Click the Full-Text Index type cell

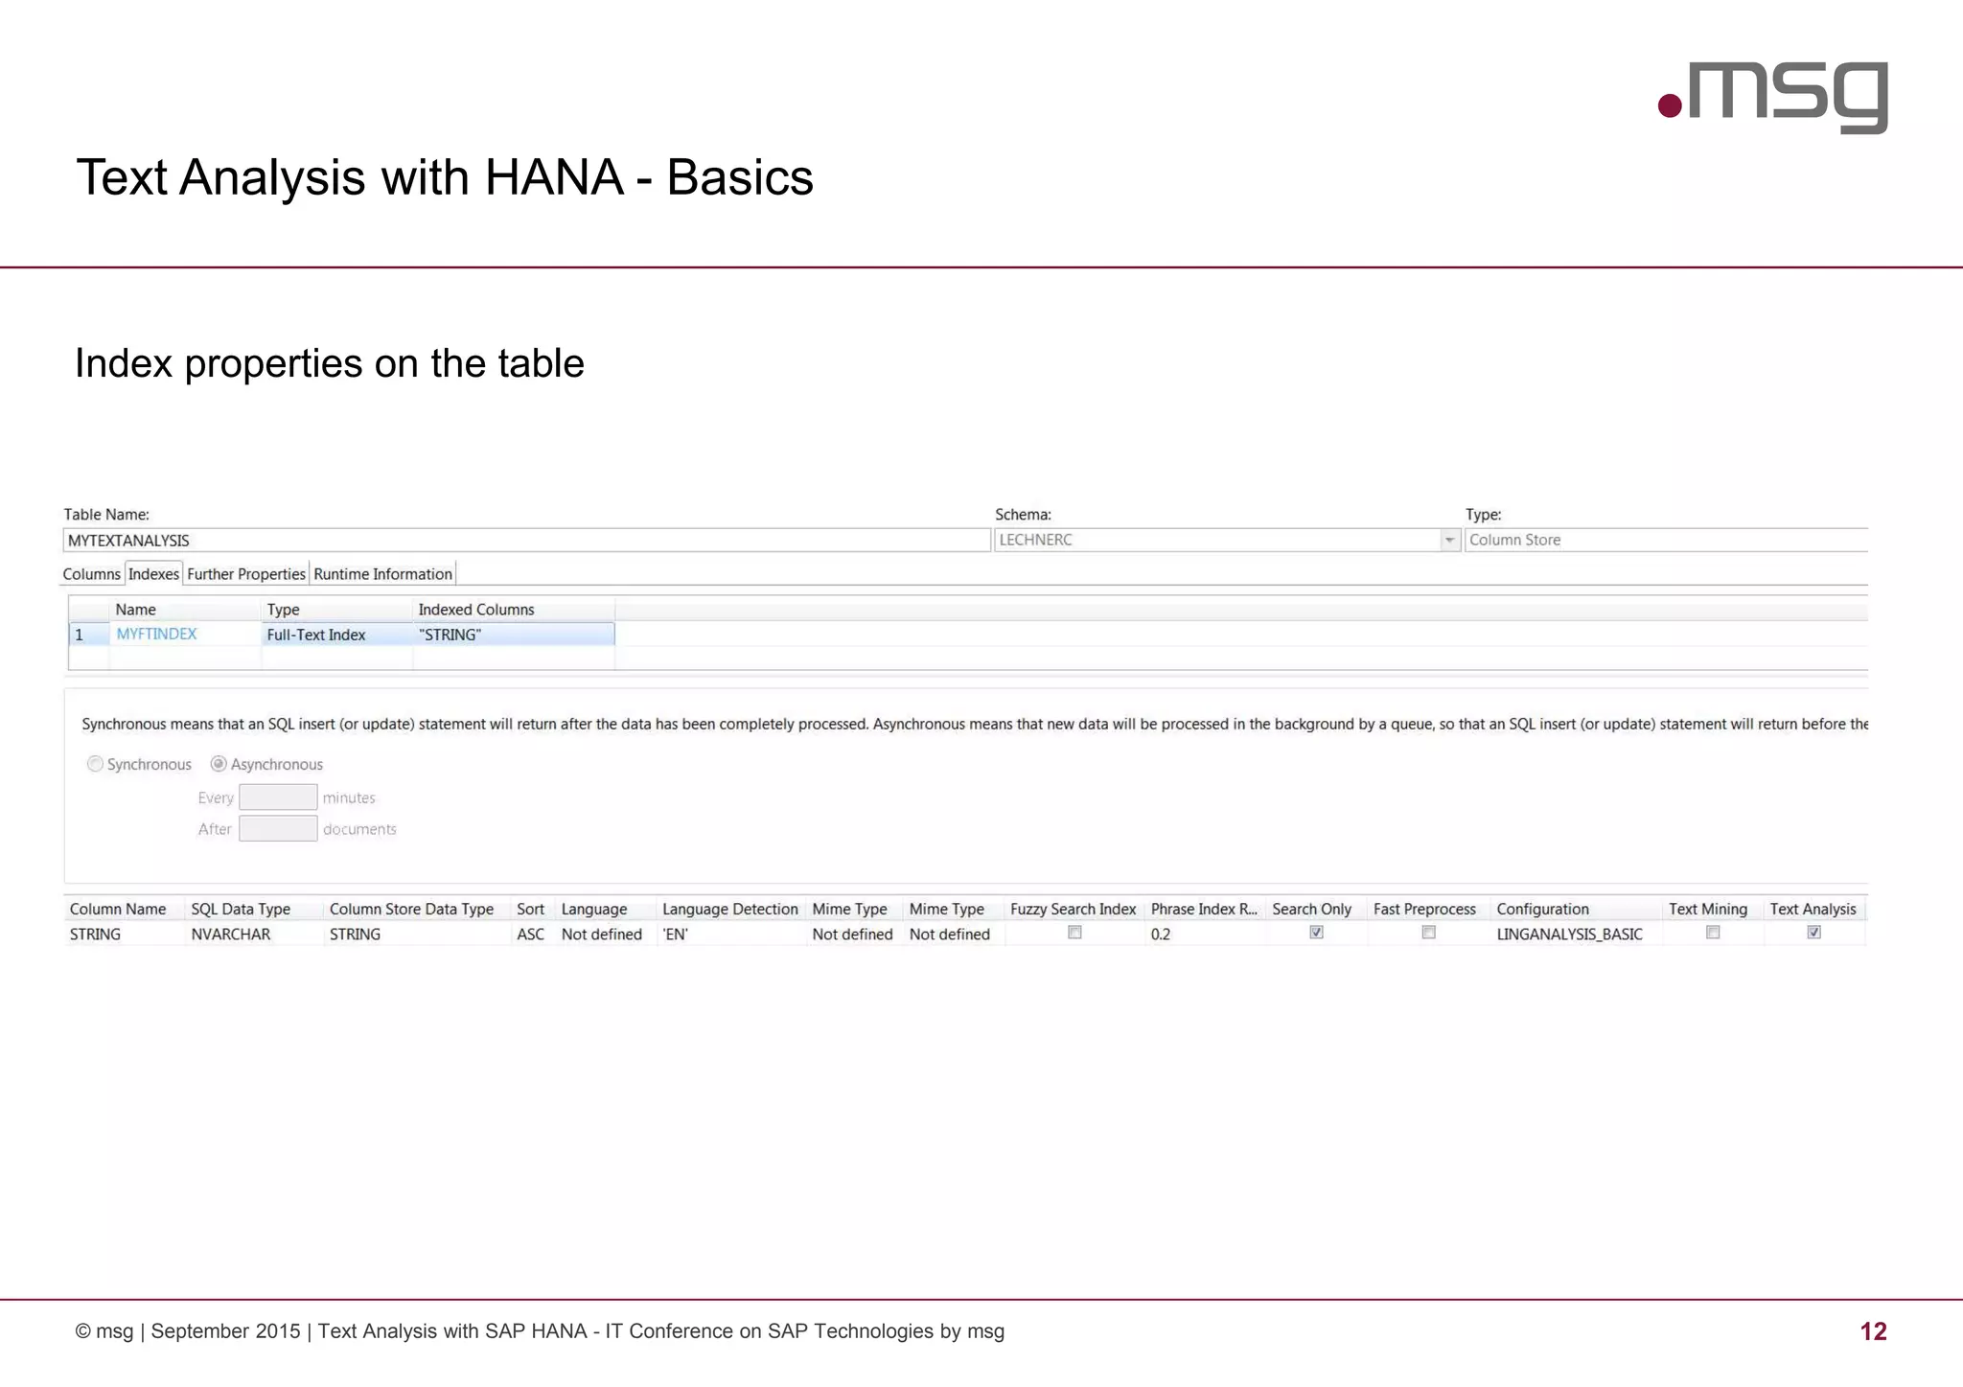[x=336, y=635]
